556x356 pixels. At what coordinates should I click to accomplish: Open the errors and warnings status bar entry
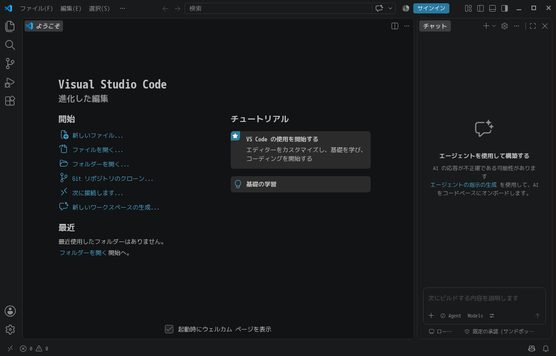[x=34, y=349]
